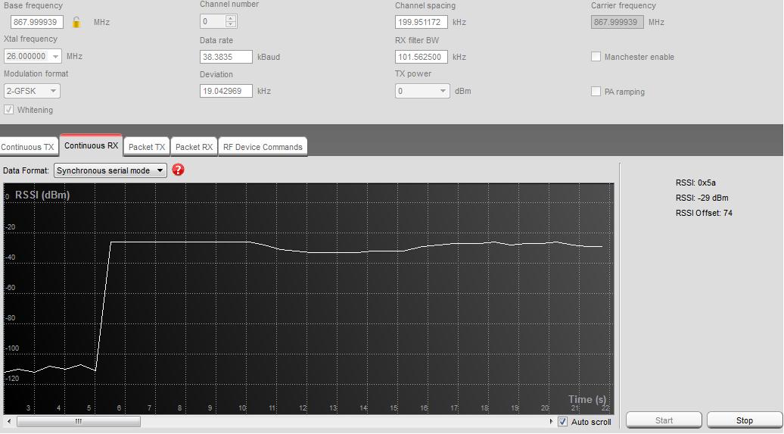Switch to the Continuous TX tab

pos(28,147)
